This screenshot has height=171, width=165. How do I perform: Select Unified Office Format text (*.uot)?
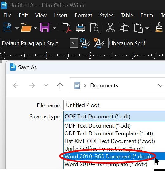tap(114, 149)
